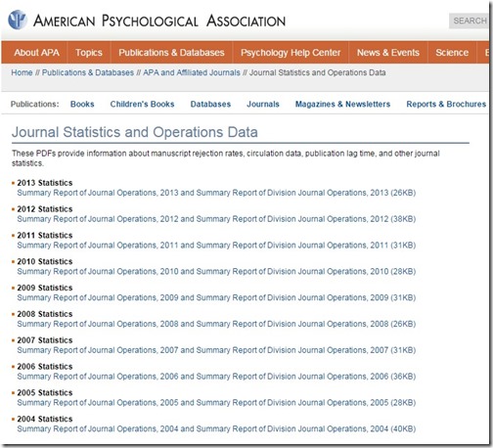Click the 2013 Statistics heading
The image size is (493, 448).
45,183
